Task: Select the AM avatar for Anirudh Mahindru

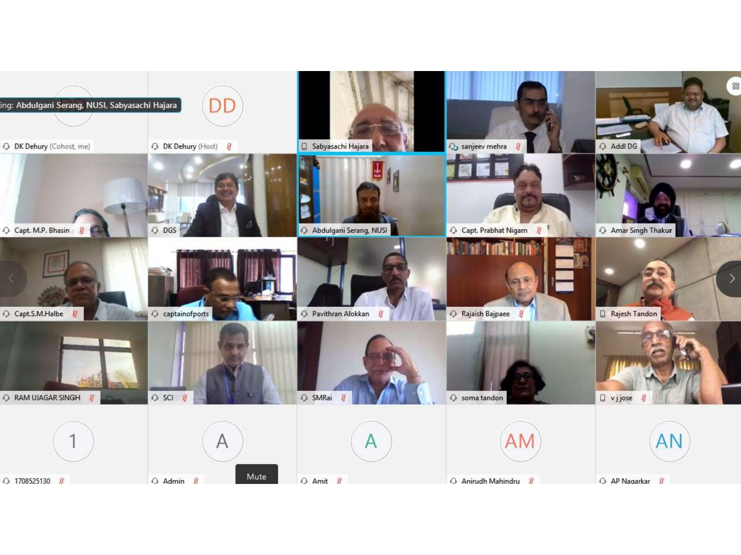Action: [x=520, y=441]
